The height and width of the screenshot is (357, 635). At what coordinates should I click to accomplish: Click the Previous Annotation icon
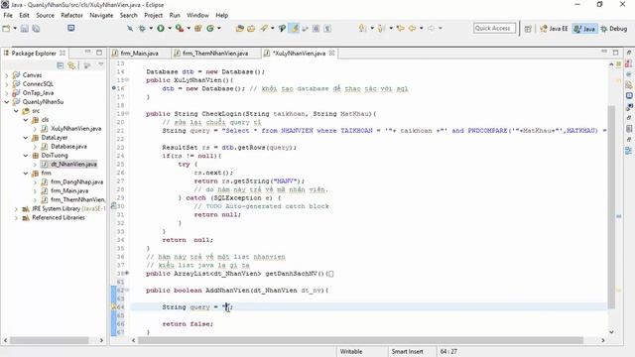[x=381, y=29]
